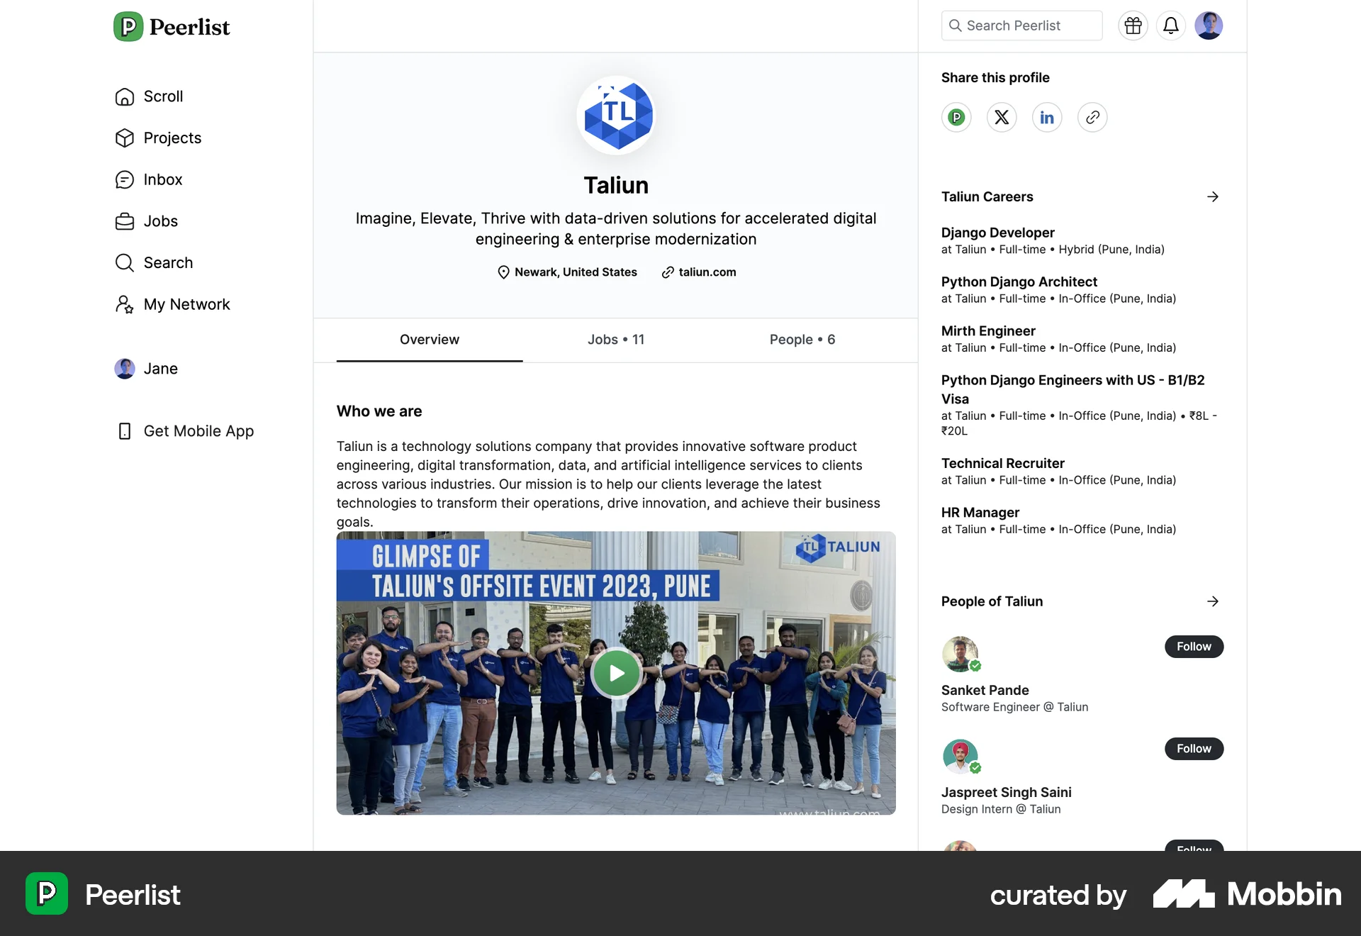
Task: Open the gift rewards icon
Action: pos(1133,26)
